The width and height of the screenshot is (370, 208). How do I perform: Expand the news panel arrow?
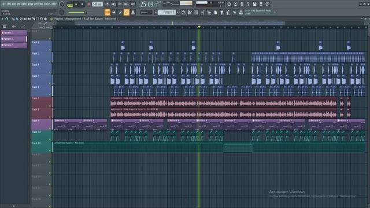[275, 12]
